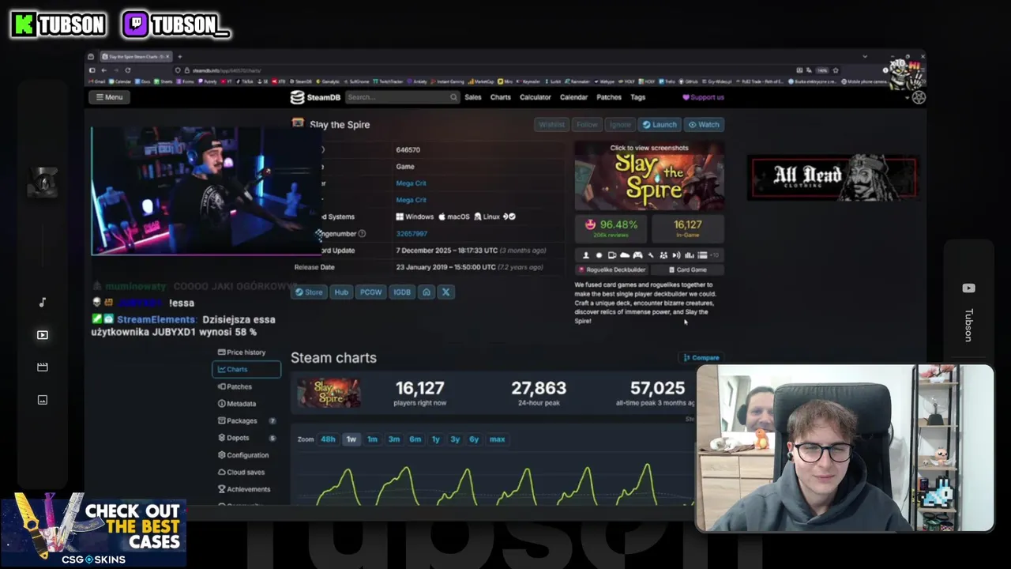Launch Slay the Spire via Steam
This screenshot has width=1011, height=569.
point(659,124)
